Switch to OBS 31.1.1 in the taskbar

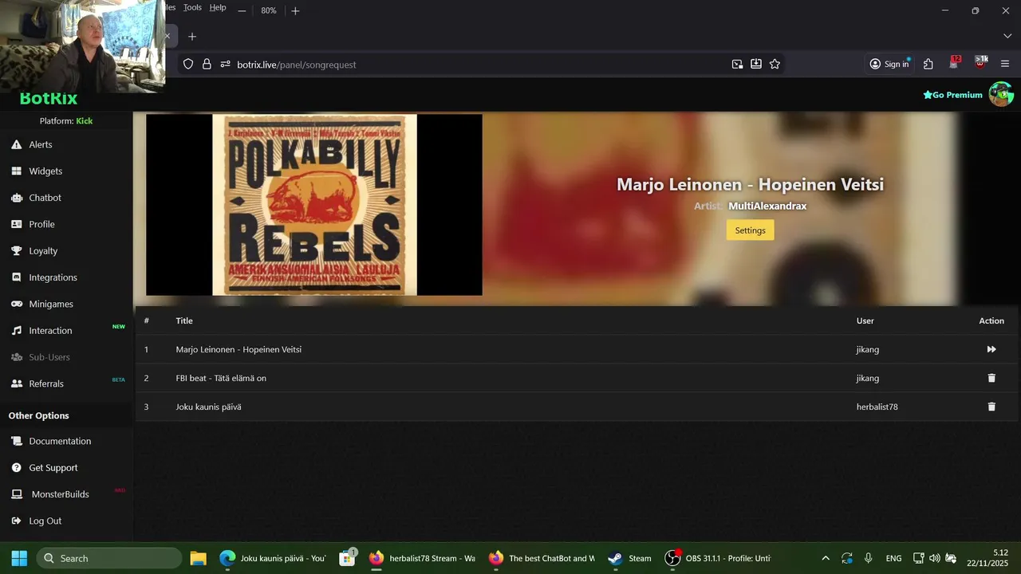(718, 558)
